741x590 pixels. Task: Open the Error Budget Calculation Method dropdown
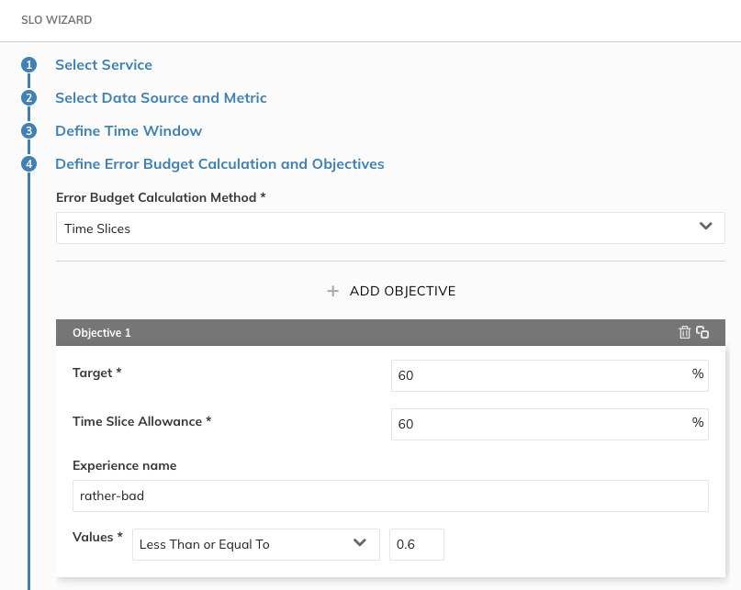tap(390, 227)
